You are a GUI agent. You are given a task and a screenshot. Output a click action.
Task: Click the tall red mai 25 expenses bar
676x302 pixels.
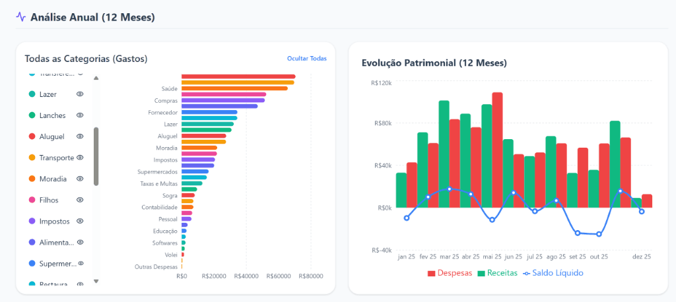[497, 150]
